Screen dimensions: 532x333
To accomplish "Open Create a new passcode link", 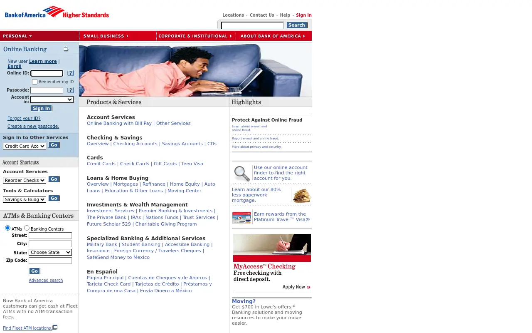I will click(33, 127).
